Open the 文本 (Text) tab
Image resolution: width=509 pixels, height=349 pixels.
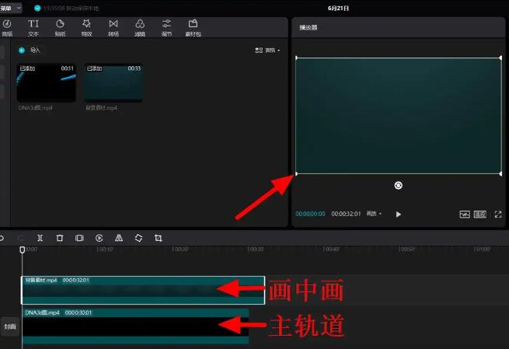pyautogui.click(x=33, y=28)
